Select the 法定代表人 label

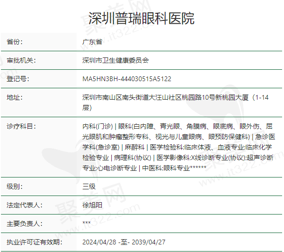point(25,205)
